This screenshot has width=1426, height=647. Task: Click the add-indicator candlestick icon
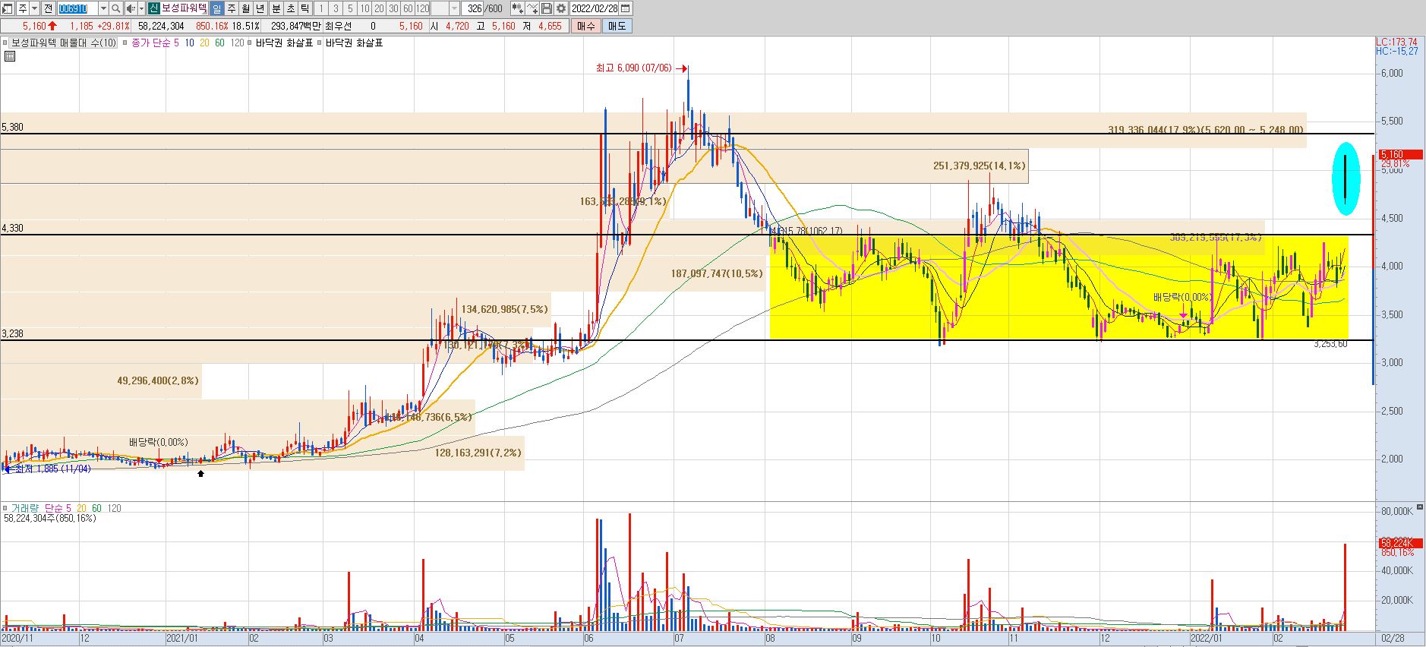517,8
